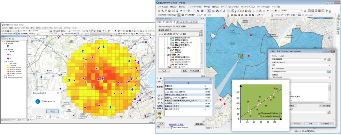The height and width of the screenshot is (135, 341).
Task: Click the search magnifier icon in Business Analyst panel
Action: pos(201,34)
